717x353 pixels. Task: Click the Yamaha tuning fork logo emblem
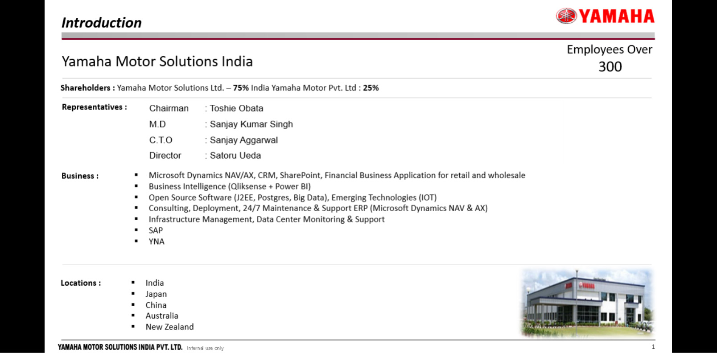point(566,16)
